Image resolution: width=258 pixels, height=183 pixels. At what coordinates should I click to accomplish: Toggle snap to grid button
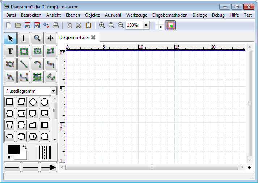(x=159, y=25)
